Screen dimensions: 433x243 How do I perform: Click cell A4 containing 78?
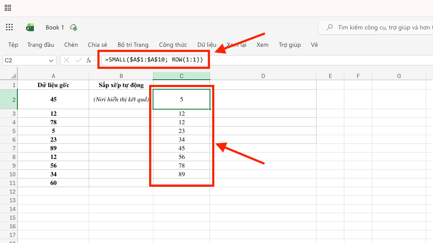point(53,122)
